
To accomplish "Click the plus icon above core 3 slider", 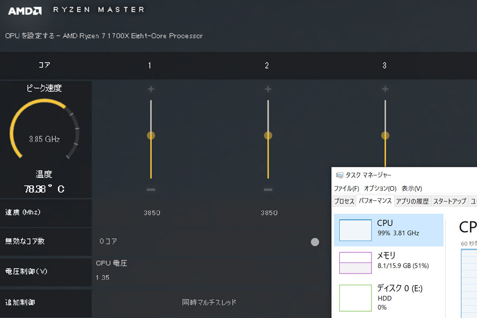I will pos(385,89).
